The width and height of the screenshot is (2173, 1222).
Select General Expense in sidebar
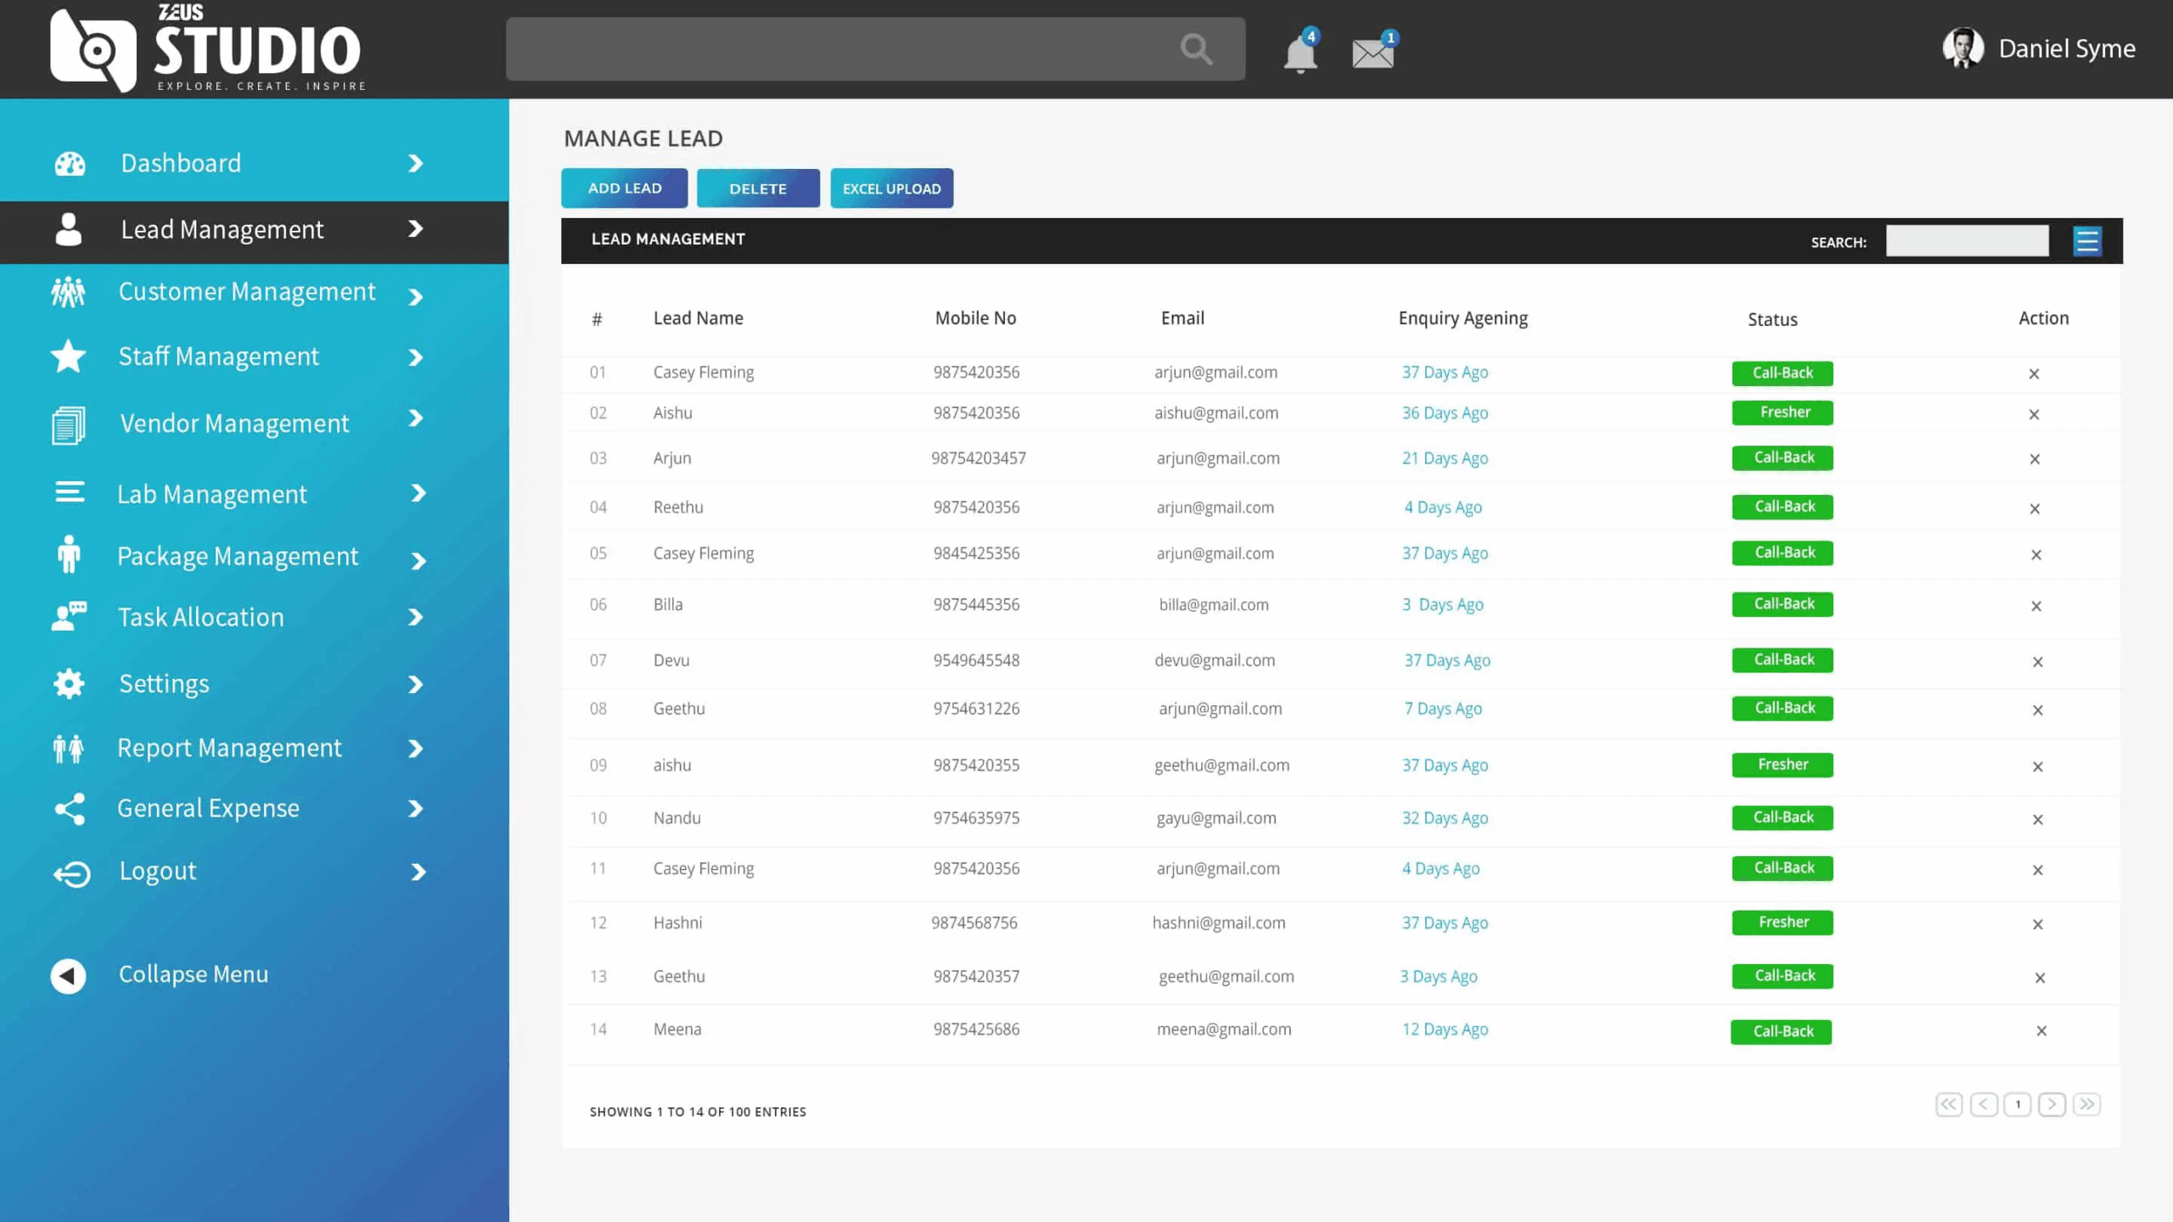coord(208,808)
